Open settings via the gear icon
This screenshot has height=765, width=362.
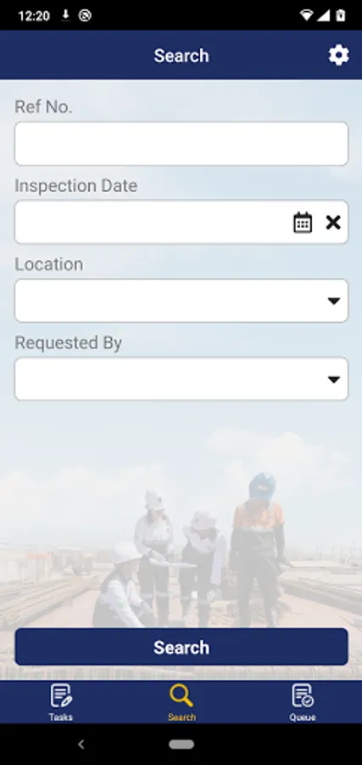pos(338,55)
